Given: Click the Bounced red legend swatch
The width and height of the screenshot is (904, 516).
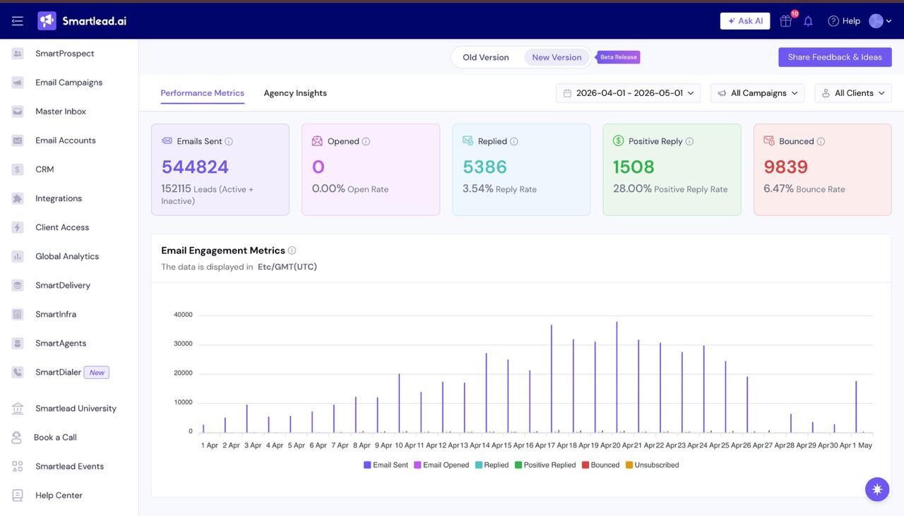Looking at the screenshot, I should (585, 465).
